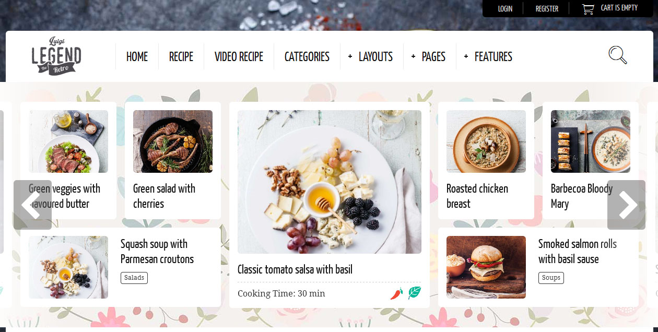Go to previous slide arrow
Screen dimensions: 658x332
(32, 205)
